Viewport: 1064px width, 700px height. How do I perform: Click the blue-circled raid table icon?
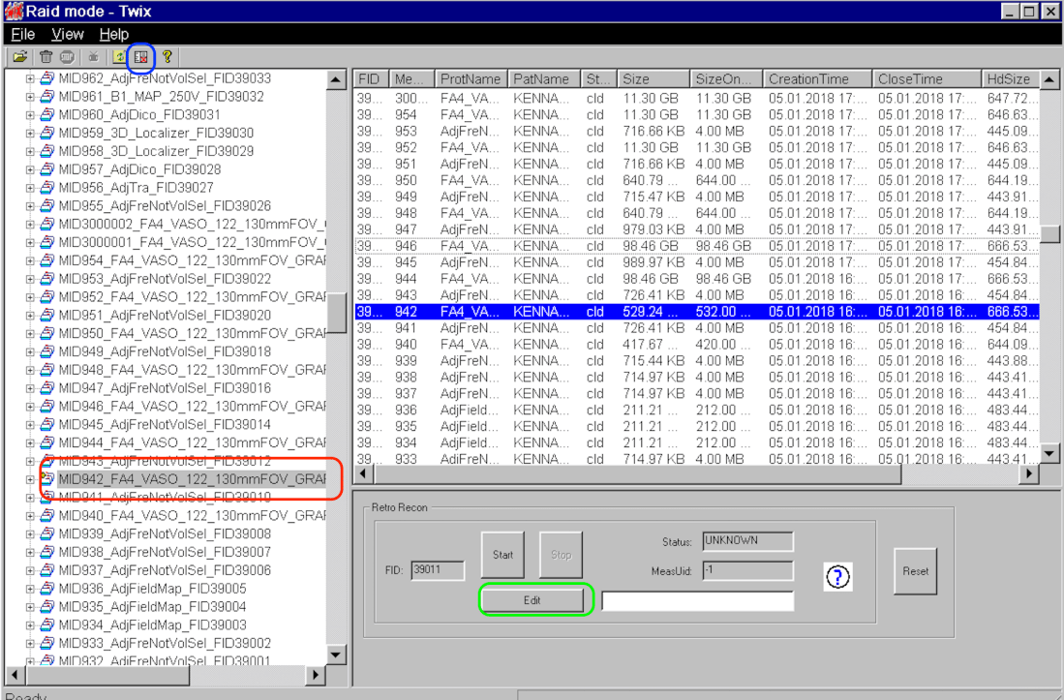(x=140, y=56)
